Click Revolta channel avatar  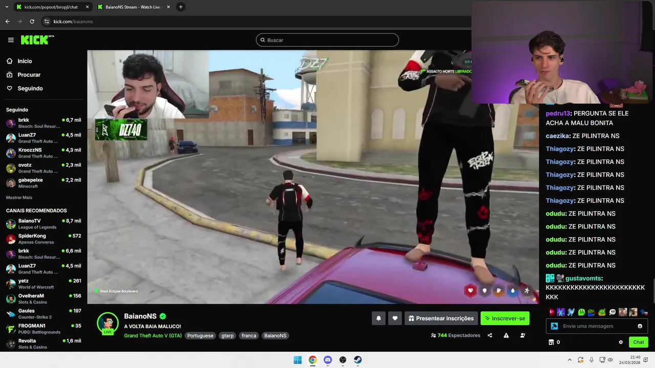(x=11, y=343)
